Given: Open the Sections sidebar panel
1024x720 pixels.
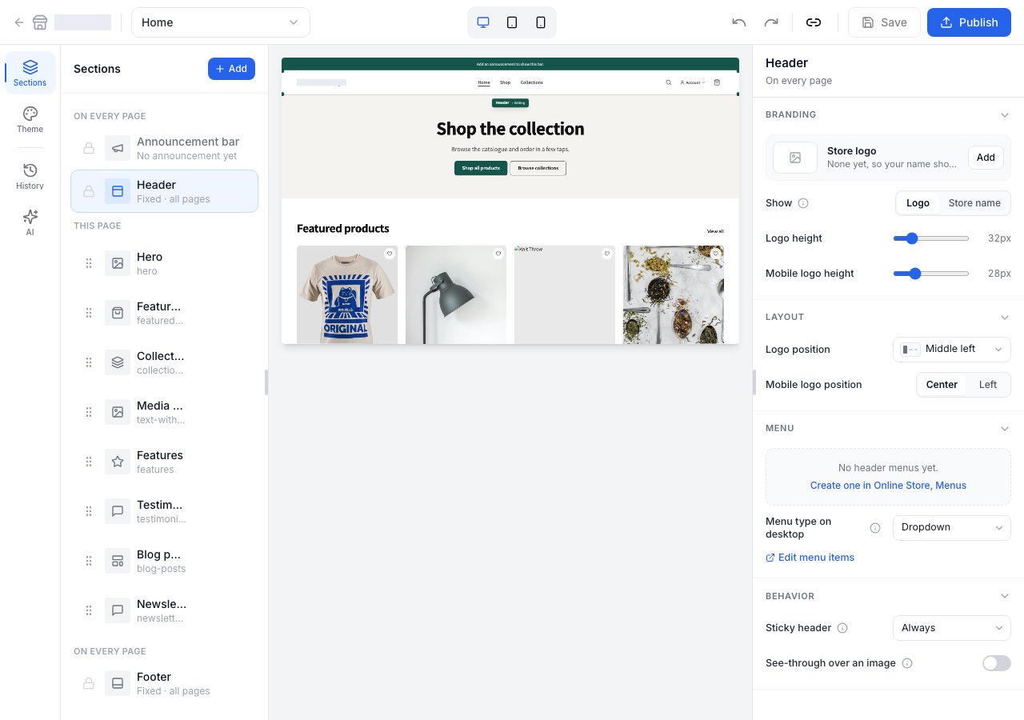Looking at the screenshot, I should pos(30,73).
